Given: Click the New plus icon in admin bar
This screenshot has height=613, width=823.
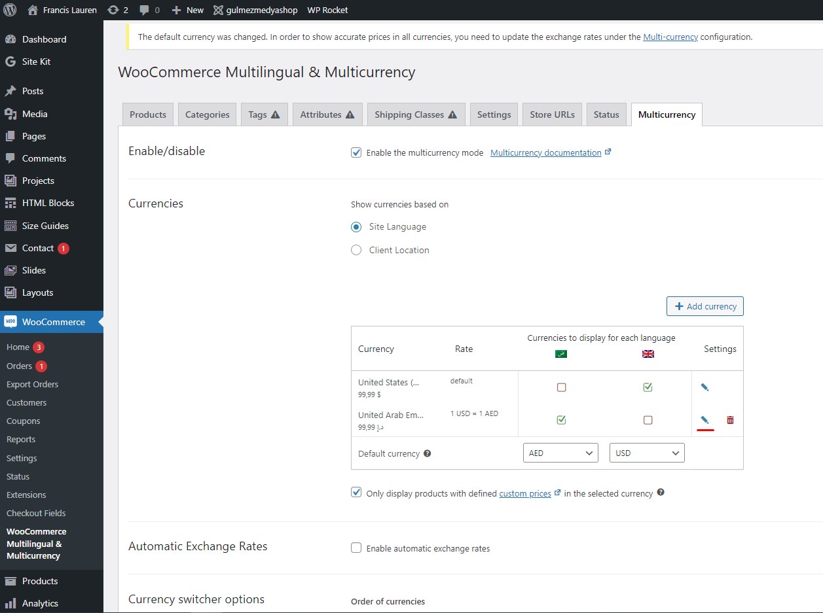Looking at the screenshot, I should (176, 10).
